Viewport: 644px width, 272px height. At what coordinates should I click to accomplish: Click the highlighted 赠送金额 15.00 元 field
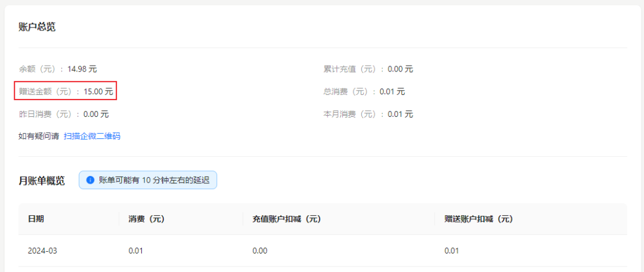tap(66, 91)
